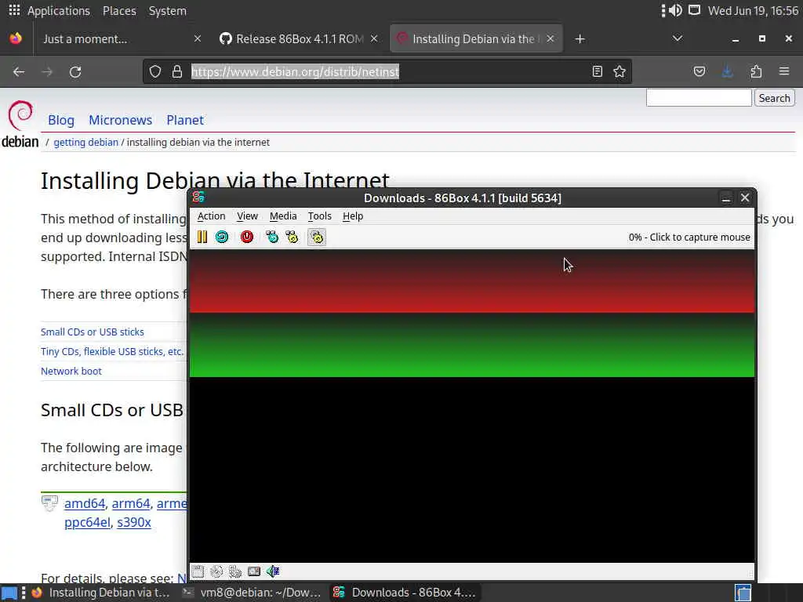This screenshot has height=602, width=803.
Task: Open the Save to Pocket button
Action: pyautogui.click(x=699, y=71)
